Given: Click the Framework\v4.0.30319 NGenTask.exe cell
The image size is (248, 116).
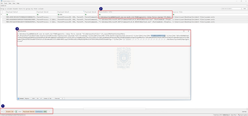Looking at the screenshot, I should tap(135, 22).
